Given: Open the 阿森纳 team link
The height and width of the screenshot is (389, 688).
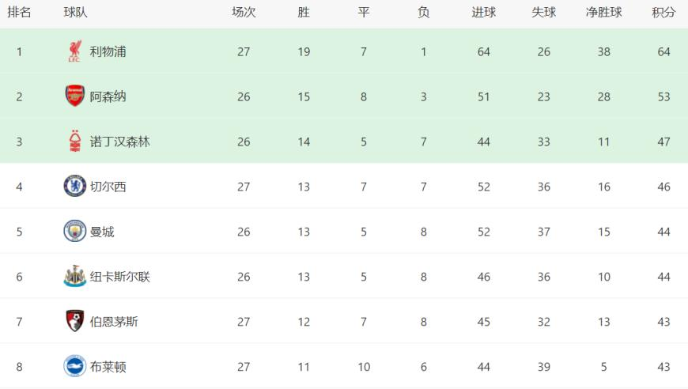Looking at the screenshot, I should (108, 96).
